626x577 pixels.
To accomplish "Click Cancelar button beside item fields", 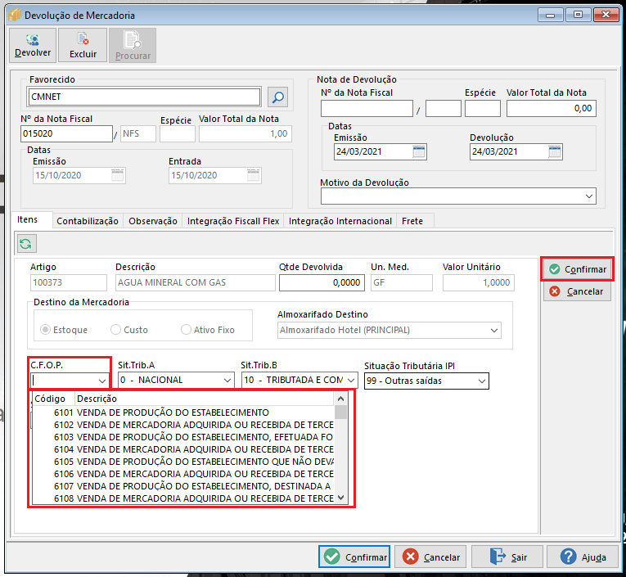I will [577, 291].
